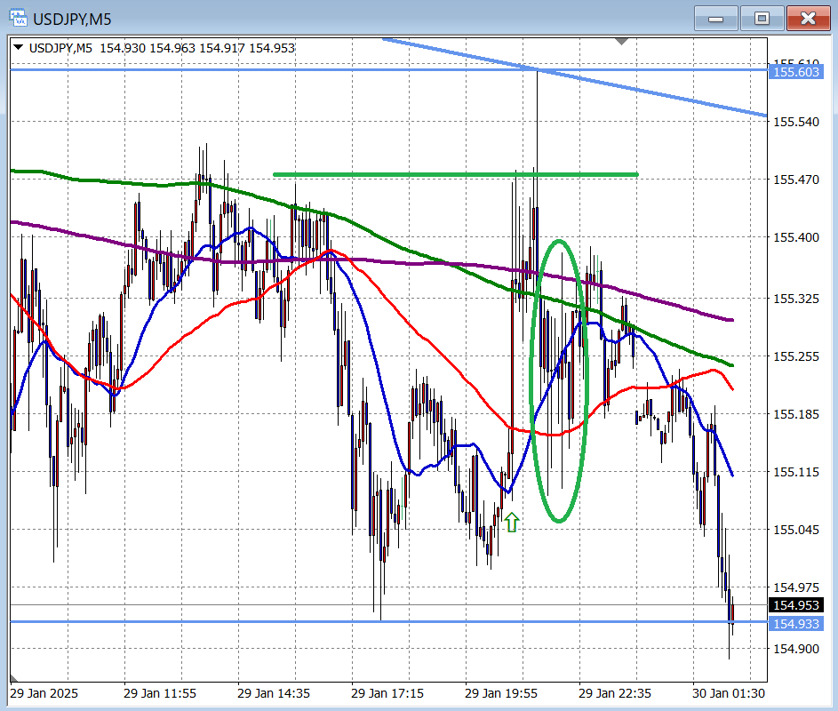This screenshot has height=711, width=838.
Task: Click the 154.933 blue price label
Action: coord(796,624)
